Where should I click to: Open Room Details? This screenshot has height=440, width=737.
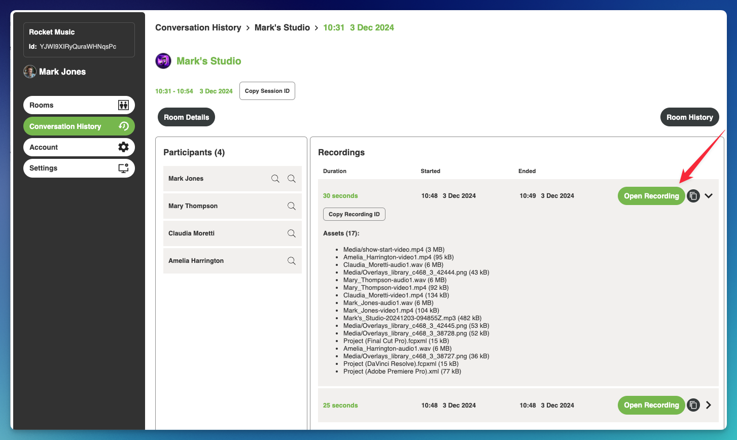pos(187,117)
